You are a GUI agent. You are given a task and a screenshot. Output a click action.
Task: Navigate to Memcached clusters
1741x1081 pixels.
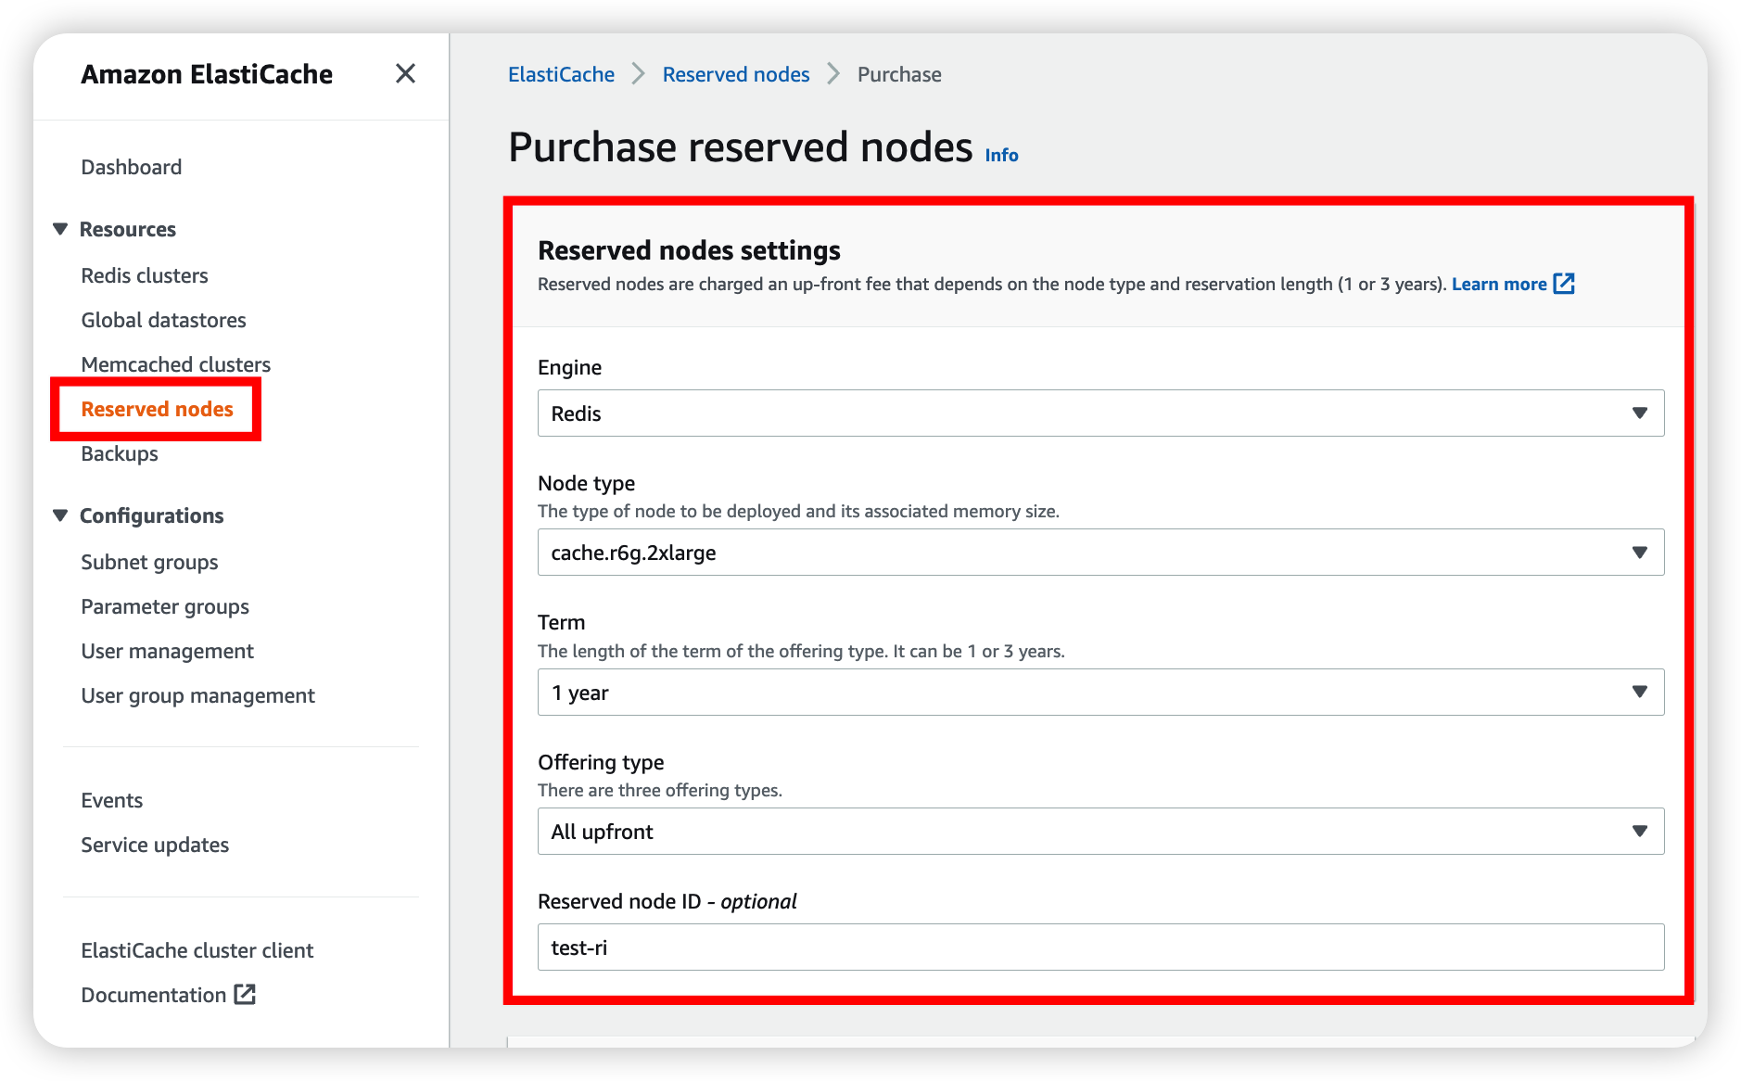(x=176, y=364)
